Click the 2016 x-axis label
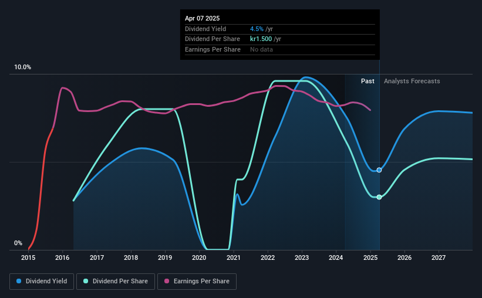 pos(62,258)
